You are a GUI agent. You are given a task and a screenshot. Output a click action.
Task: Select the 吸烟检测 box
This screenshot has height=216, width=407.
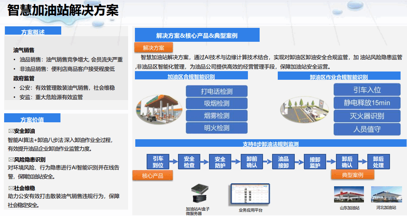point(217,103)
